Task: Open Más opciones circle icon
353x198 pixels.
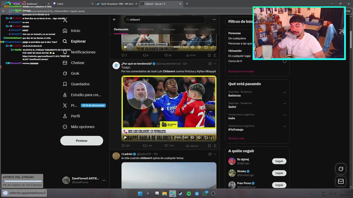Action: [65, 127]
